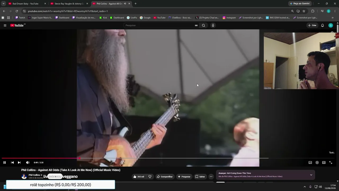The width and height of the screenshot is (339, 191).
Task: Switch to the Stevie Ray Vaughn tab
Action: (69, 4)
